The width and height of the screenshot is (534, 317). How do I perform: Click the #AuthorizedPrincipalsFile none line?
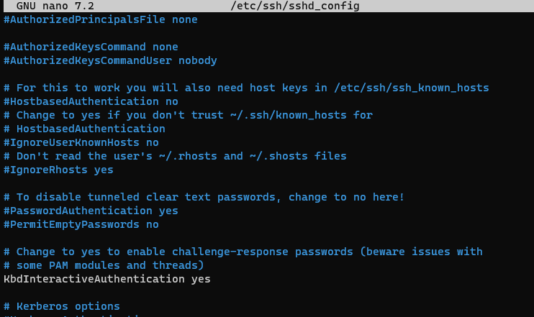(101, 19)
